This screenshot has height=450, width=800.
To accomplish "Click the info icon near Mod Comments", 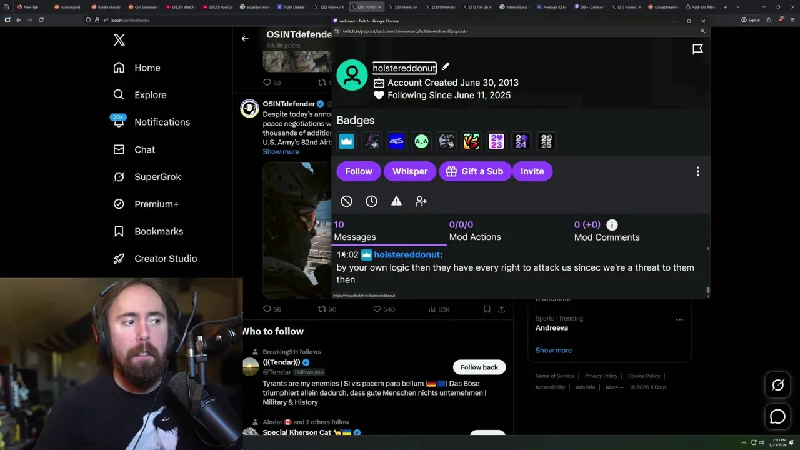I will [x=612, y=224].
